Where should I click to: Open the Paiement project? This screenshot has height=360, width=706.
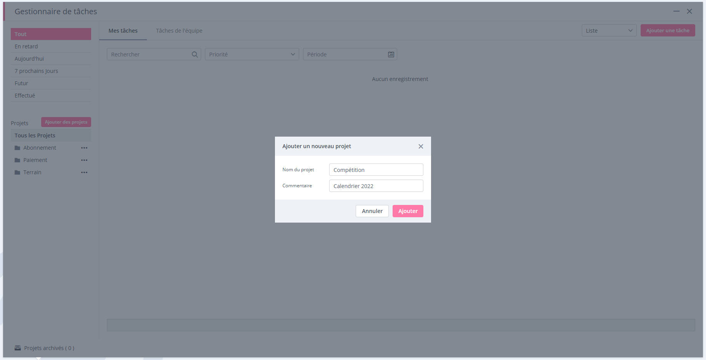(35, 160)
